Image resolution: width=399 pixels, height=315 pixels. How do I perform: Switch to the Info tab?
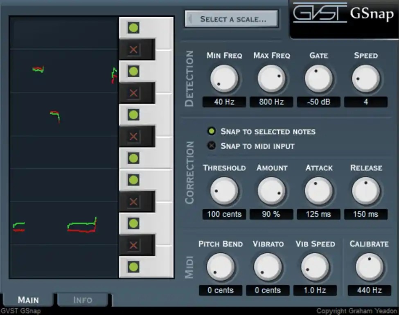pyautogui.click(x=83, y=300)
